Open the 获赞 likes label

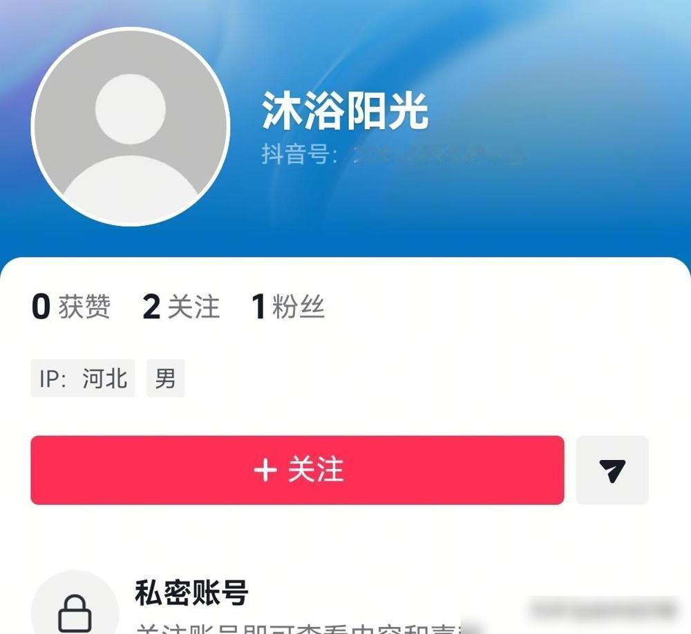coord(84,307)
